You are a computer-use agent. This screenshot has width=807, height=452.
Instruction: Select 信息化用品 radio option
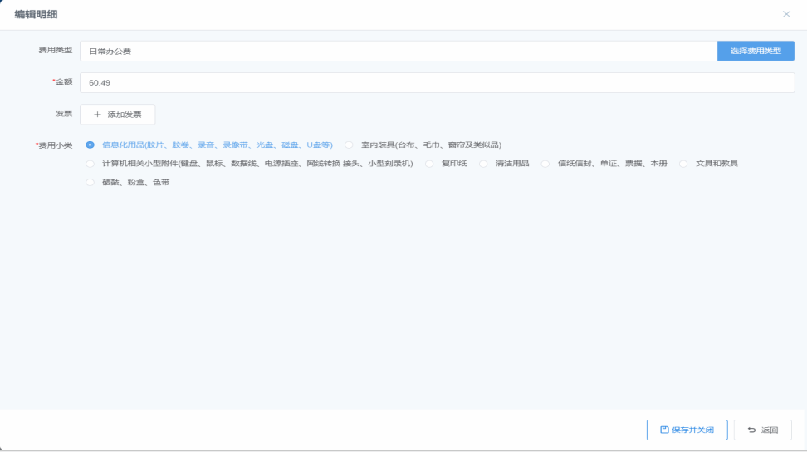tap(90, 145)
